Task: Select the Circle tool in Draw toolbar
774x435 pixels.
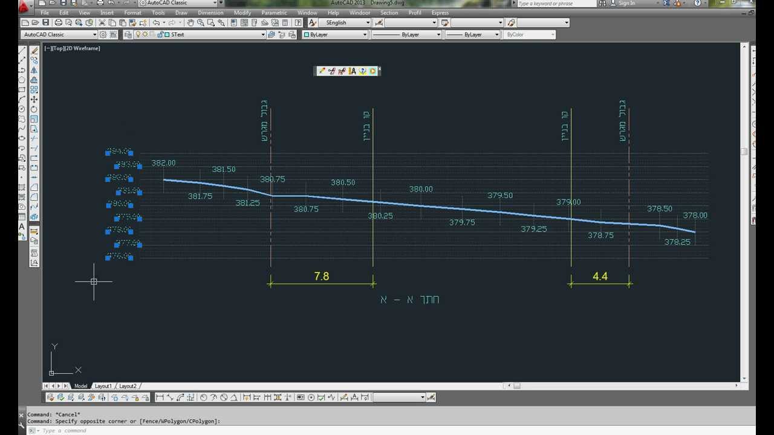Action: point(22,109)
